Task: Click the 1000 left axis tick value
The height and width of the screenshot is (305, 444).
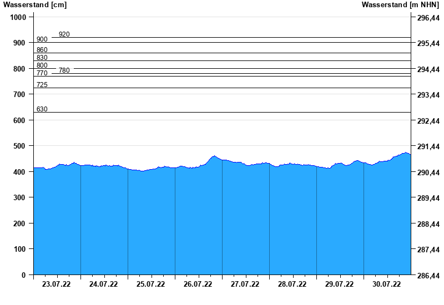Action: (x=18, y=18)
